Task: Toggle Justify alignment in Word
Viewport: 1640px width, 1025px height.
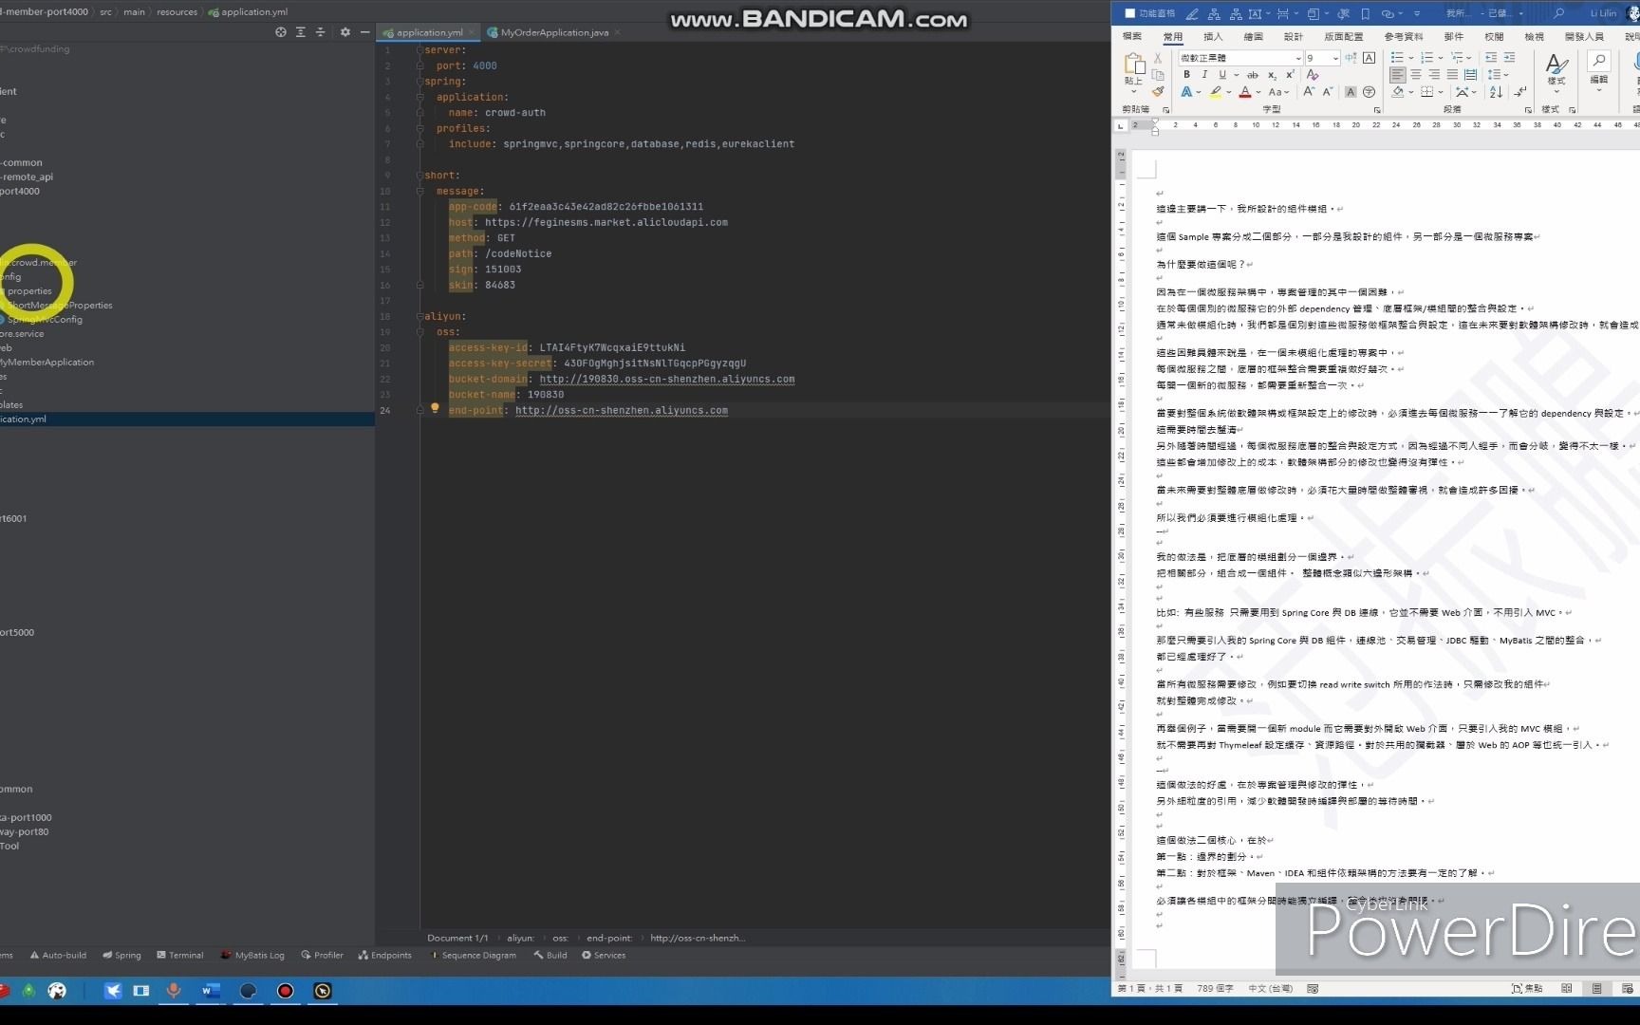Action: pos(1452,75)
